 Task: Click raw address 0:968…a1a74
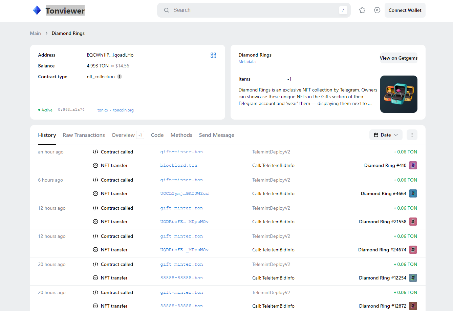tap(71, 110)
